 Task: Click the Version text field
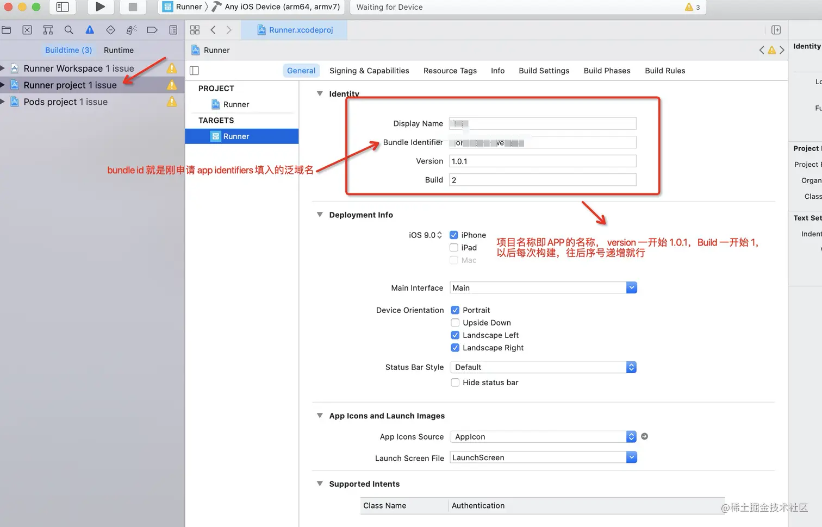tap(542, 161)
